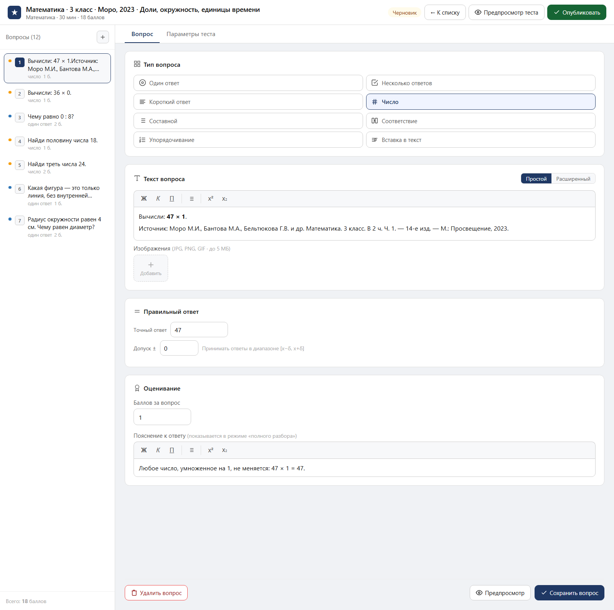Open question 2 Вычисли: 36 × 0
Image resolution: width=614 pixels, height=610 pixels.
(x=58, y=96)
